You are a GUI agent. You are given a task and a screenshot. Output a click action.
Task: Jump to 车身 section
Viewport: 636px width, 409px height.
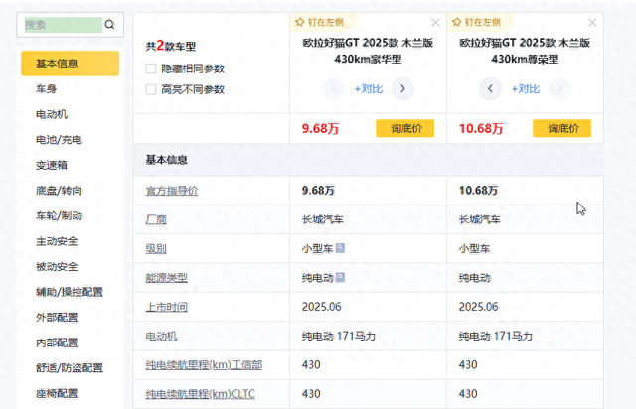pyautogui.click(x=47, y=88)
